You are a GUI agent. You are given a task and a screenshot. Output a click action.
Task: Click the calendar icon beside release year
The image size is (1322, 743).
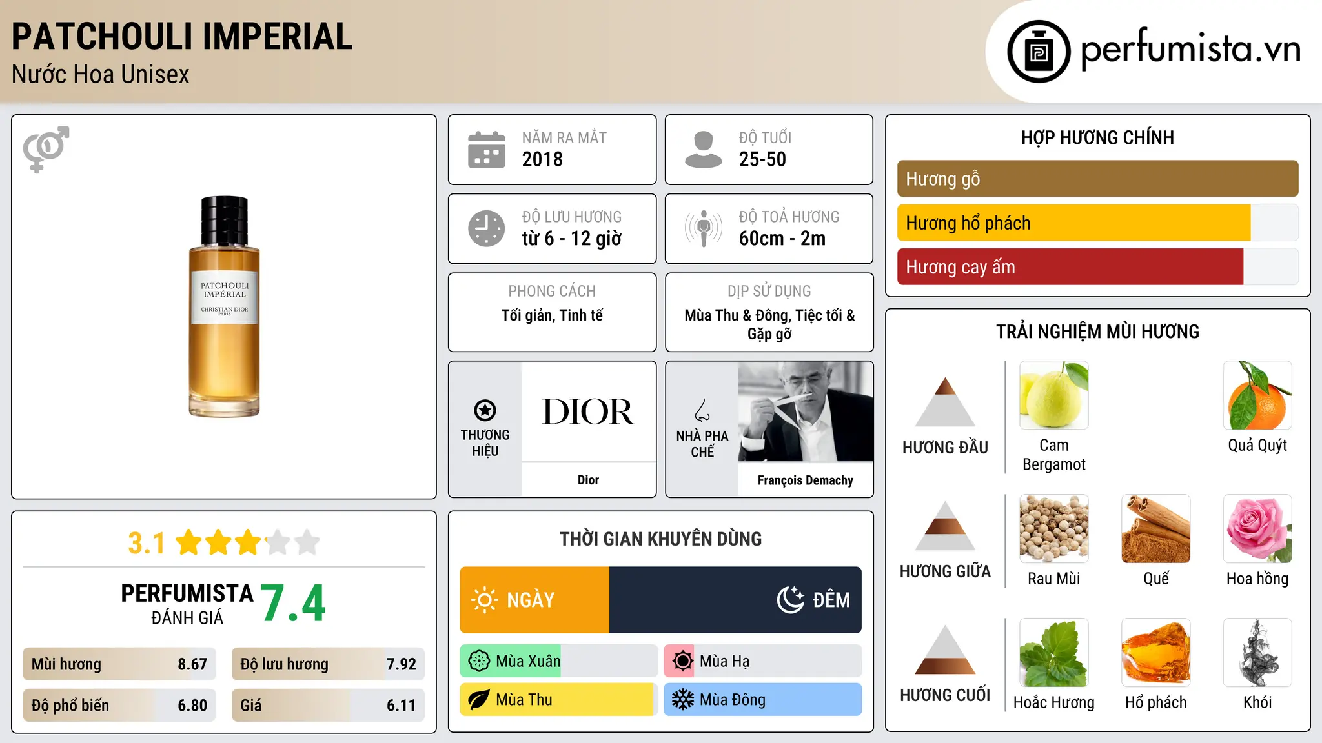[487, 150]
